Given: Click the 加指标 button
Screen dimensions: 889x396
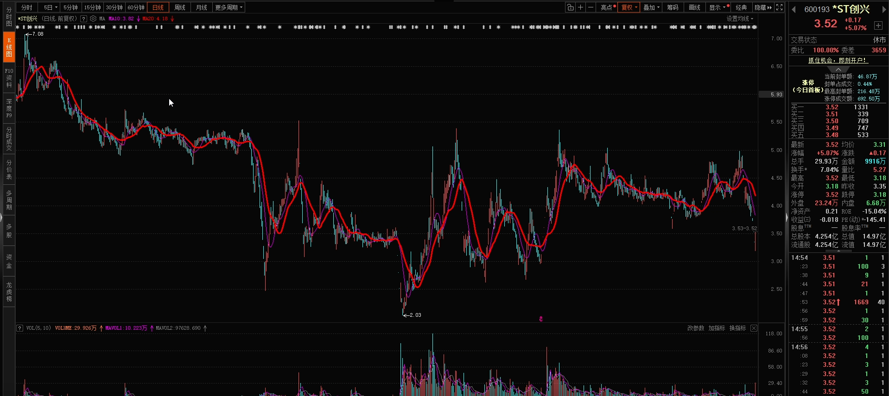Looking at the screenshot, I should click(717, 328).
